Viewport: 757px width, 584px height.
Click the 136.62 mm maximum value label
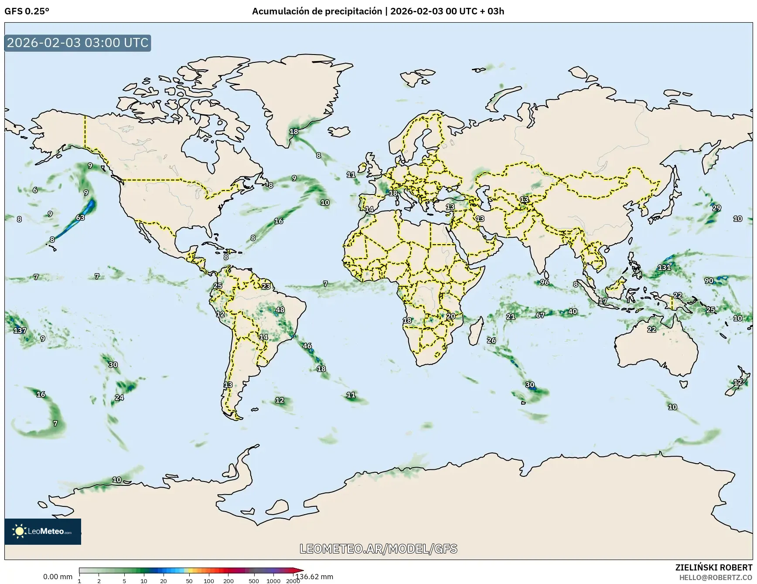[314, 577]
